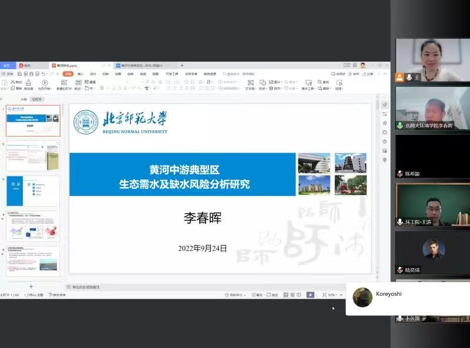470x348 pixels.
Task: Open the zoom percentage dropdown in status bar
Action: (332, 295)
